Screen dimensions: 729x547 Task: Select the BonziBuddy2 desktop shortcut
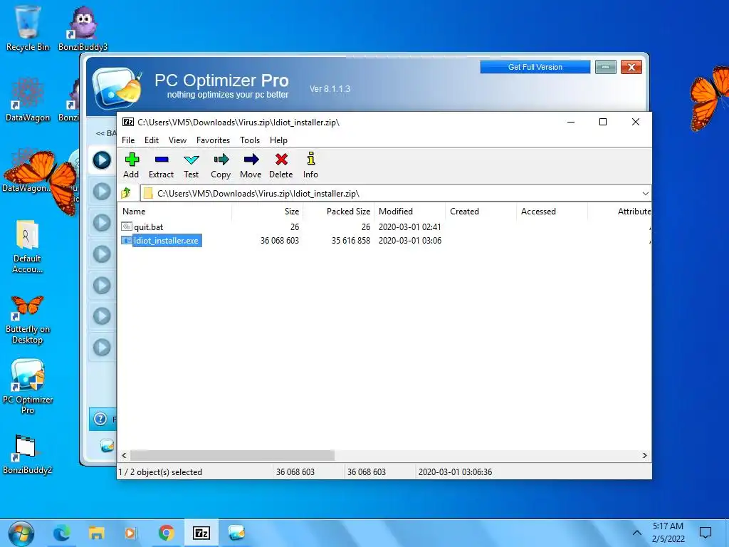pyautogui.click(x=28, y=454)
